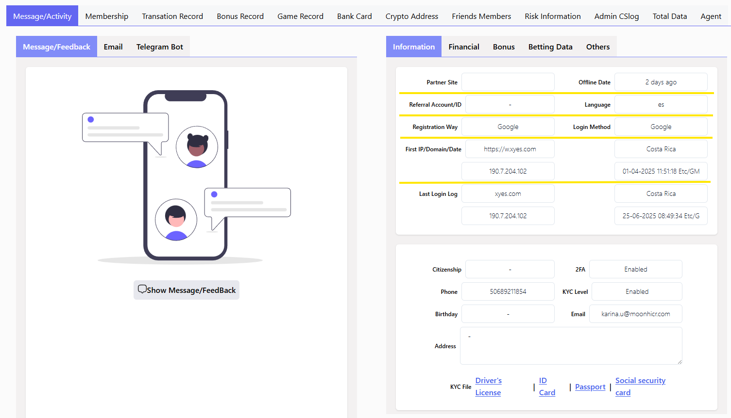The width and height of the screenshot is (731, 418).
Task: Switch to the Others tab
Action: pyautogui.click(x=597, y=47)
